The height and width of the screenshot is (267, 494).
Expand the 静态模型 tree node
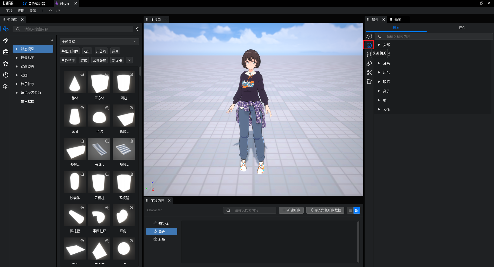[x=17, y=49]
